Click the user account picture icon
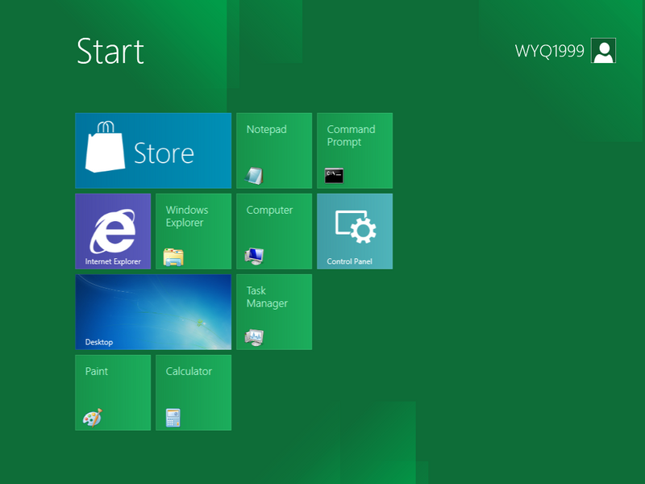The height and width of the screenshot is (484, 645). pos(603,51)
